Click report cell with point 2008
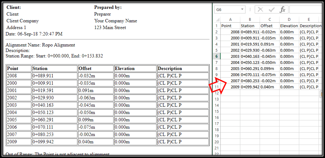The width and height of the screenshot is (325, 158). coord(19,76)
